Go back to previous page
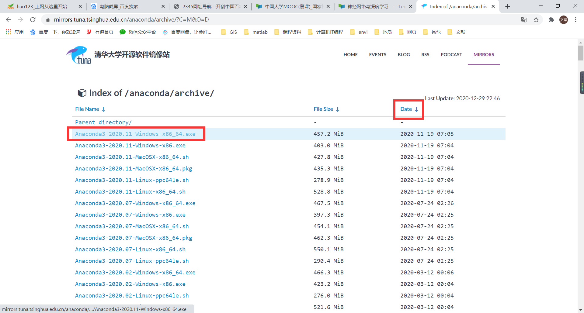Viewport: 584px width, 313px height. [8, 20]
